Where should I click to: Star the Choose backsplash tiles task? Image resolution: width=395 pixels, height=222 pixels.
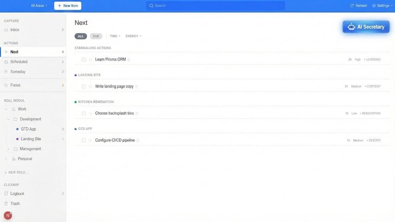click(91, 113)
